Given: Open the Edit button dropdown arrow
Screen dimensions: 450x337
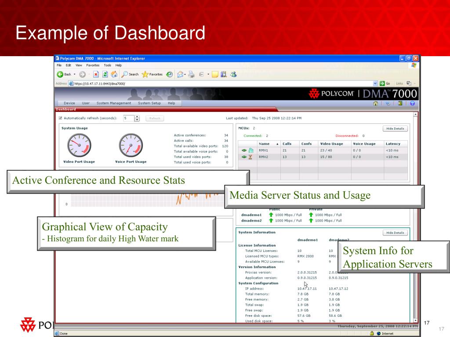Looking at the screenshot, I should [x=208, y=75].
